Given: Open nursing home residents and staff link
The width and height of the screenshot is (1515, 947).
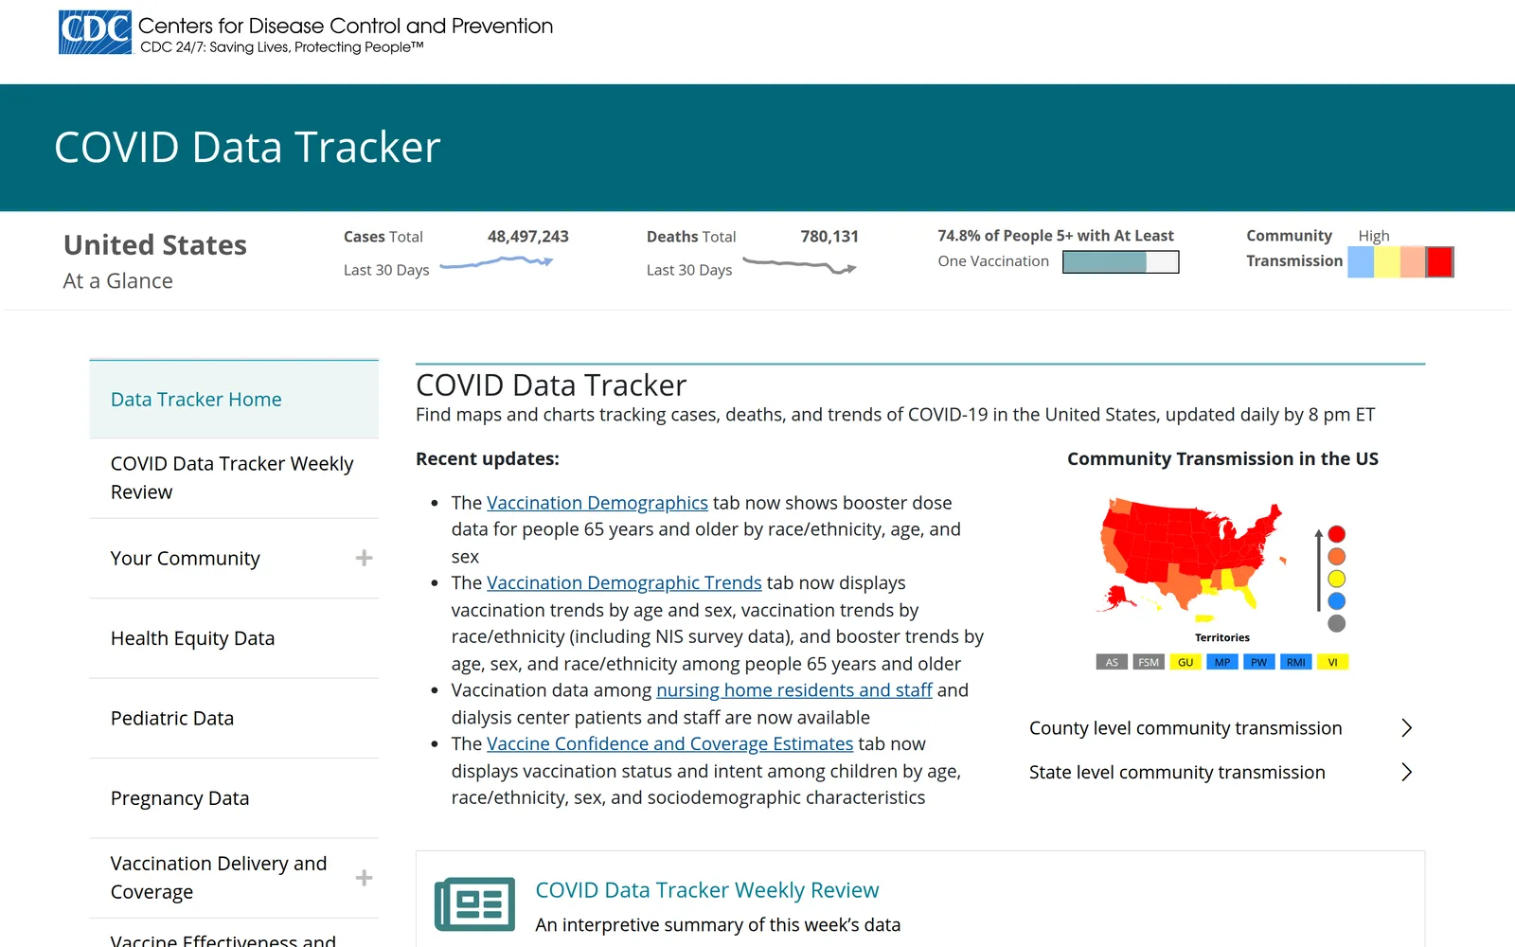Looking at the screenshot, I should tap(794, 690).
